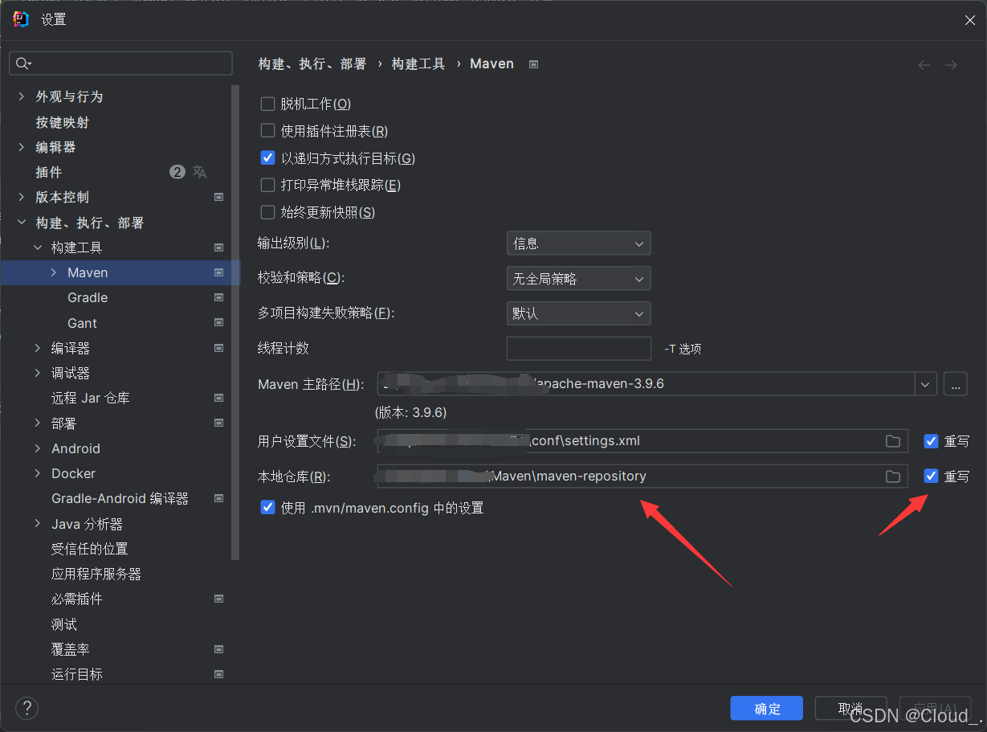The height and width of the screenshot is (732, 987).
Task: Click 构建、执行、部署 in the breadcrumb
Action: [x=312, y=64]
